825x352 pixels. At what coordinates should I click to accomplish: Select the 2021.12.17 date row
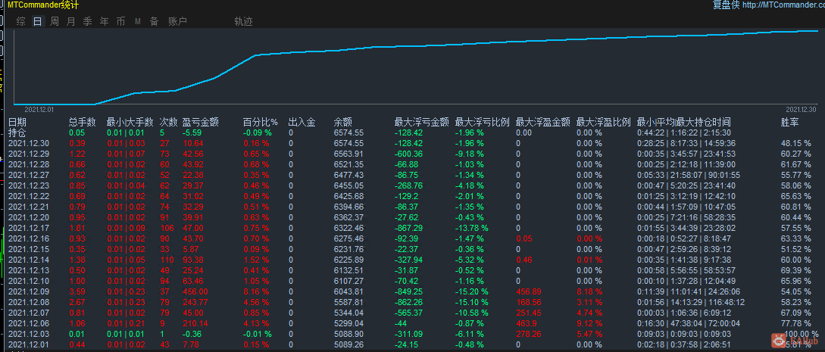coord(29,228)
